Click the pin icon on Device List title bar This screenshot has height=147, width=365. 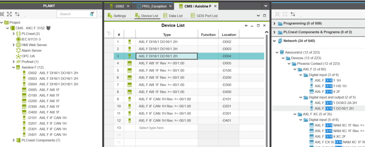coord(246,26)
